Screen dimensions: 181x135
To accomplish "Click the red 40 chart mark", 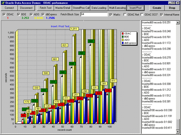I will (x=24, y=116).
